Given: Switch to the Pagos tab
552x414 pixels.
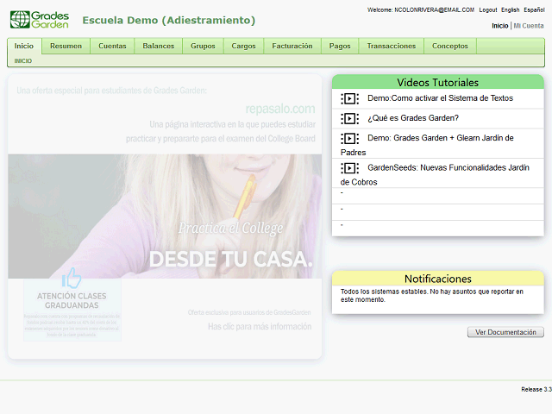Looking at the screenshot, I should coord(340,46).
